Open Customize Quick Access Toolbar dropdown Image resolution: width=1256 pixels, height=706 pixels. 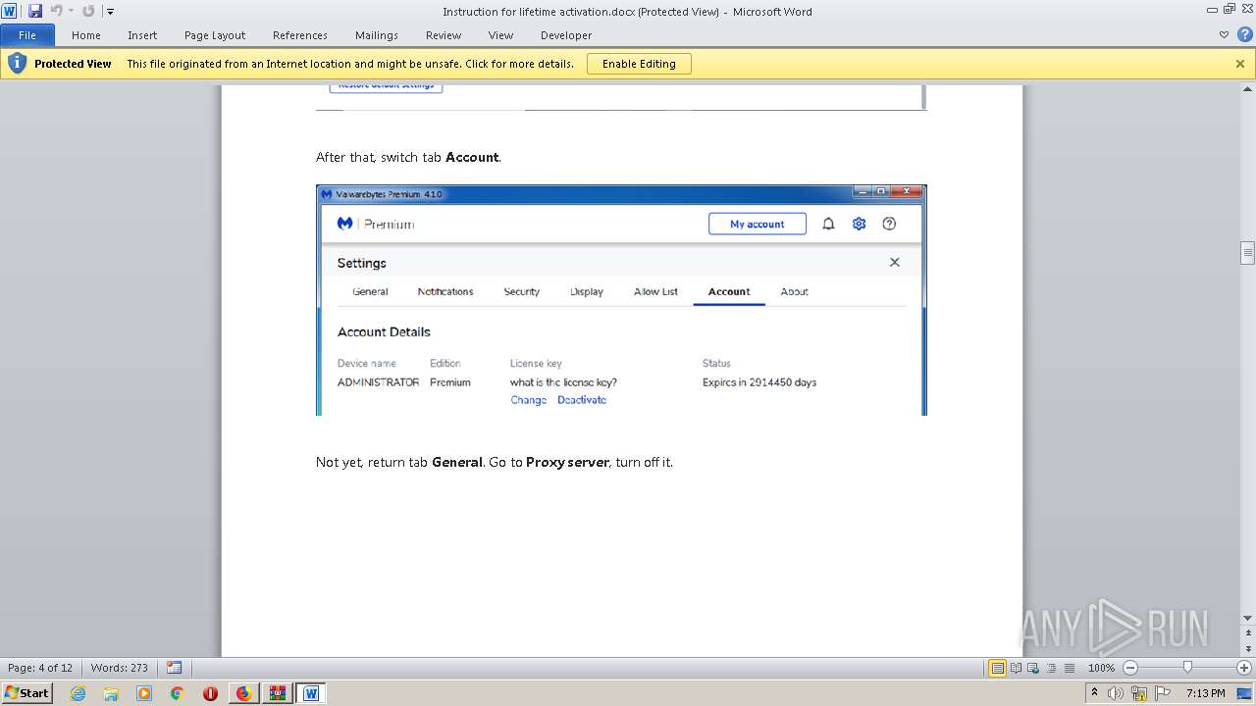110,12
